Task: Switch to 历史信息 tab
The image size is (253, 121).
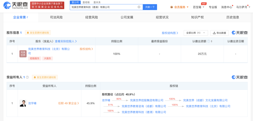Action: pyautogui.click(x=233, y=17)
